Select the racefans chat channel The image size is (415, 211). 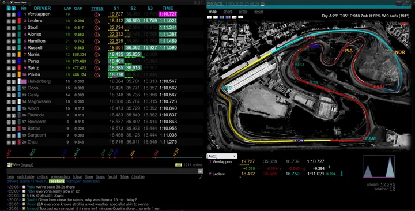click(x=56, y=182)
